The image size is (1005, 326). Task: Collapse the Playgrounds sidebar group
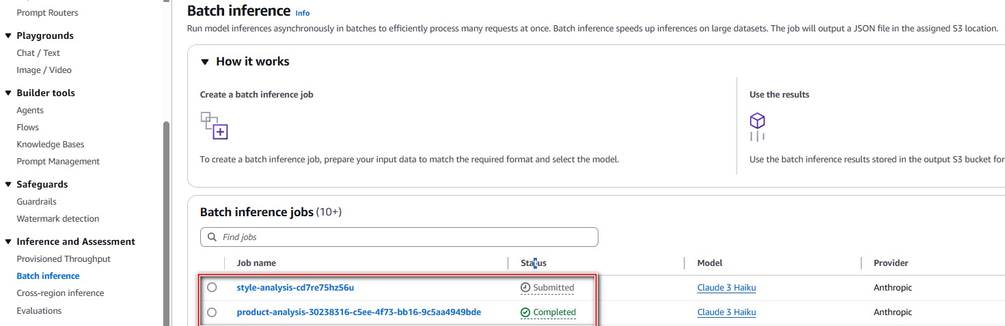(x=8, y=36)
